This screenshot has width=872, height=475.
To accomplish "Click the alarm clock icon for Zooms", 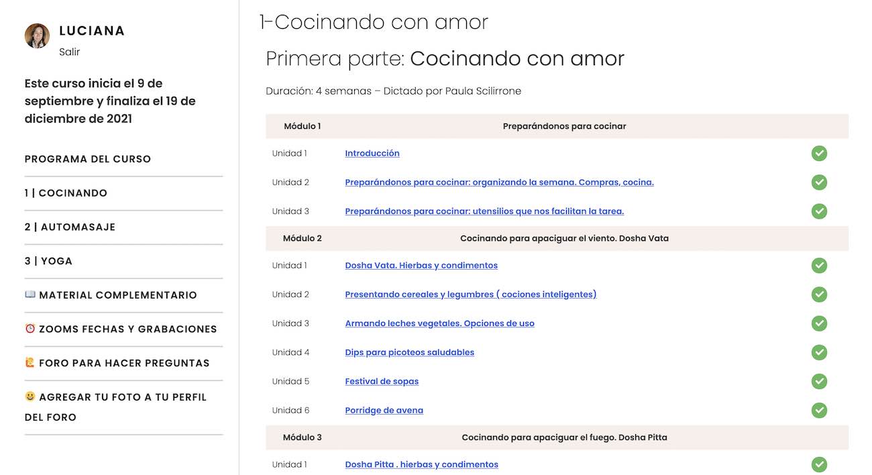I will (30, 329).
